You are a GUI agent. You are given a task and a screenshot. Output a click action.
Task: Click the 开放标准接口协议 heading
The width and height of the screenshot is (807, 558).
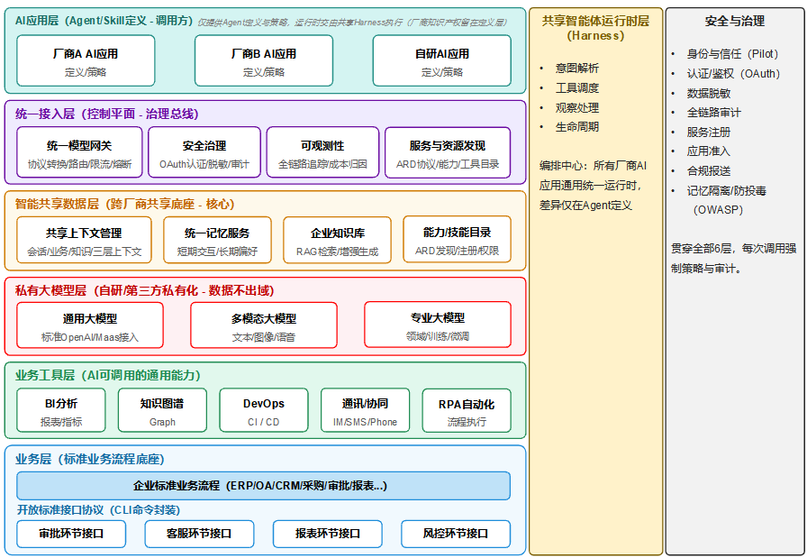coord(98,510)
